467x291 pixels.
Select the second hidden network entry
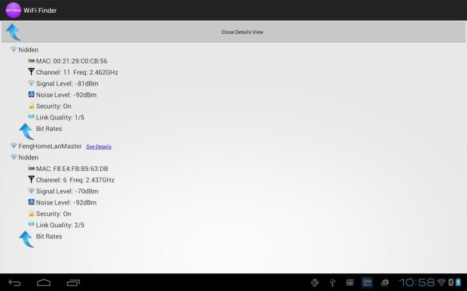(28, 158)
